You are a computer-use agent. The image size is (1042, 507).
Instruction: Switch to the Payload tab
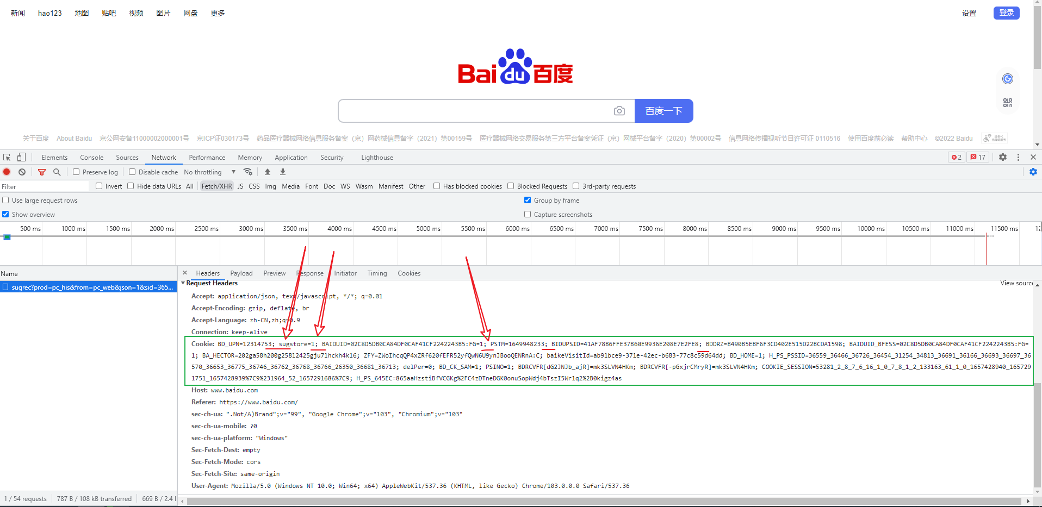coord(241,273)
